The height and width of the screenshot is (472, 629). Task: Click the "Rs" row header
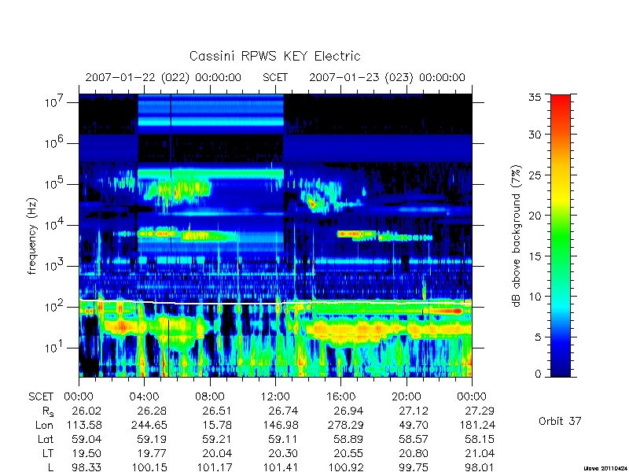point(48,411)
